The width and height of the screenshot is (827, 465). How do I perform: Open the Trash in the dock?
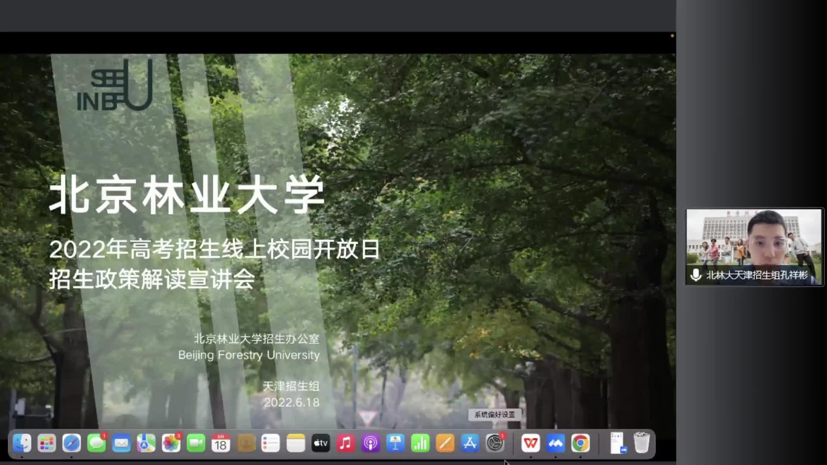(x=641, y=443)
